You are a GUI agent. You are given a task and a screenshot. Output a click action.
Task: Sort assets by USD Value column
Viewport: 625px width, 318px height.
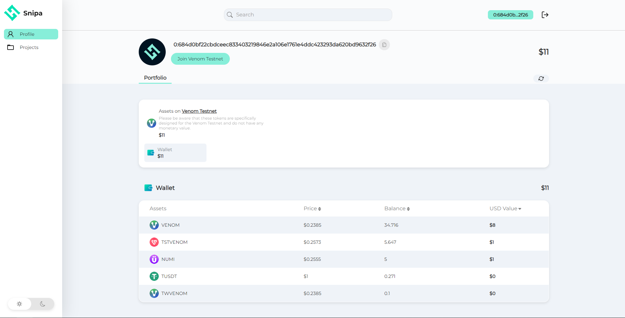tap(505, 209)
